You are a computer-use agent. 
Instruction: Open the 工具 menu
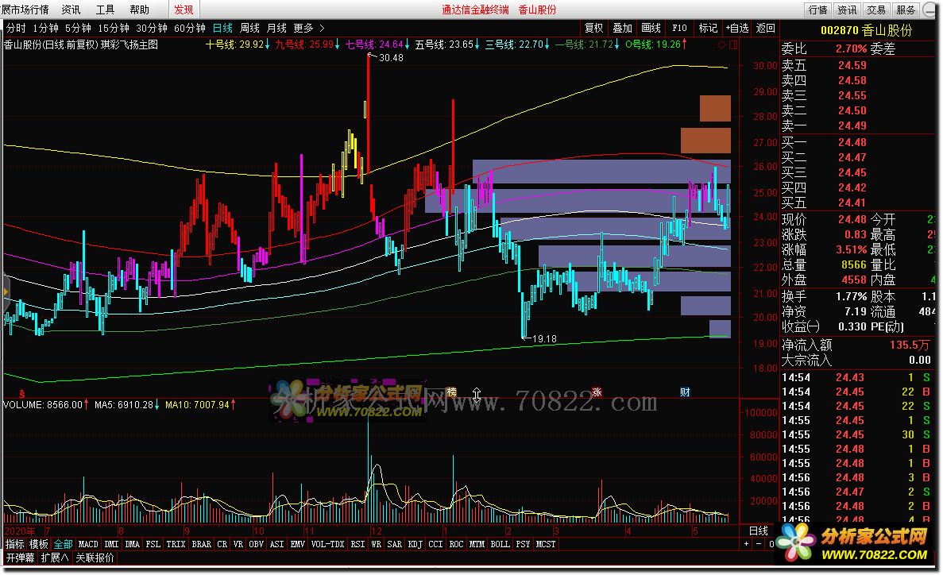[x=105, y=10]
